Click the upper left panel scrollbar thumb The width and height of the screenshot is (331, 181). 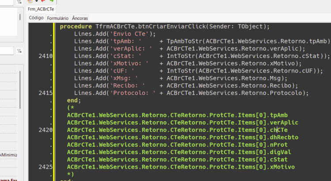pyautogui.click(x=20, y=17)
